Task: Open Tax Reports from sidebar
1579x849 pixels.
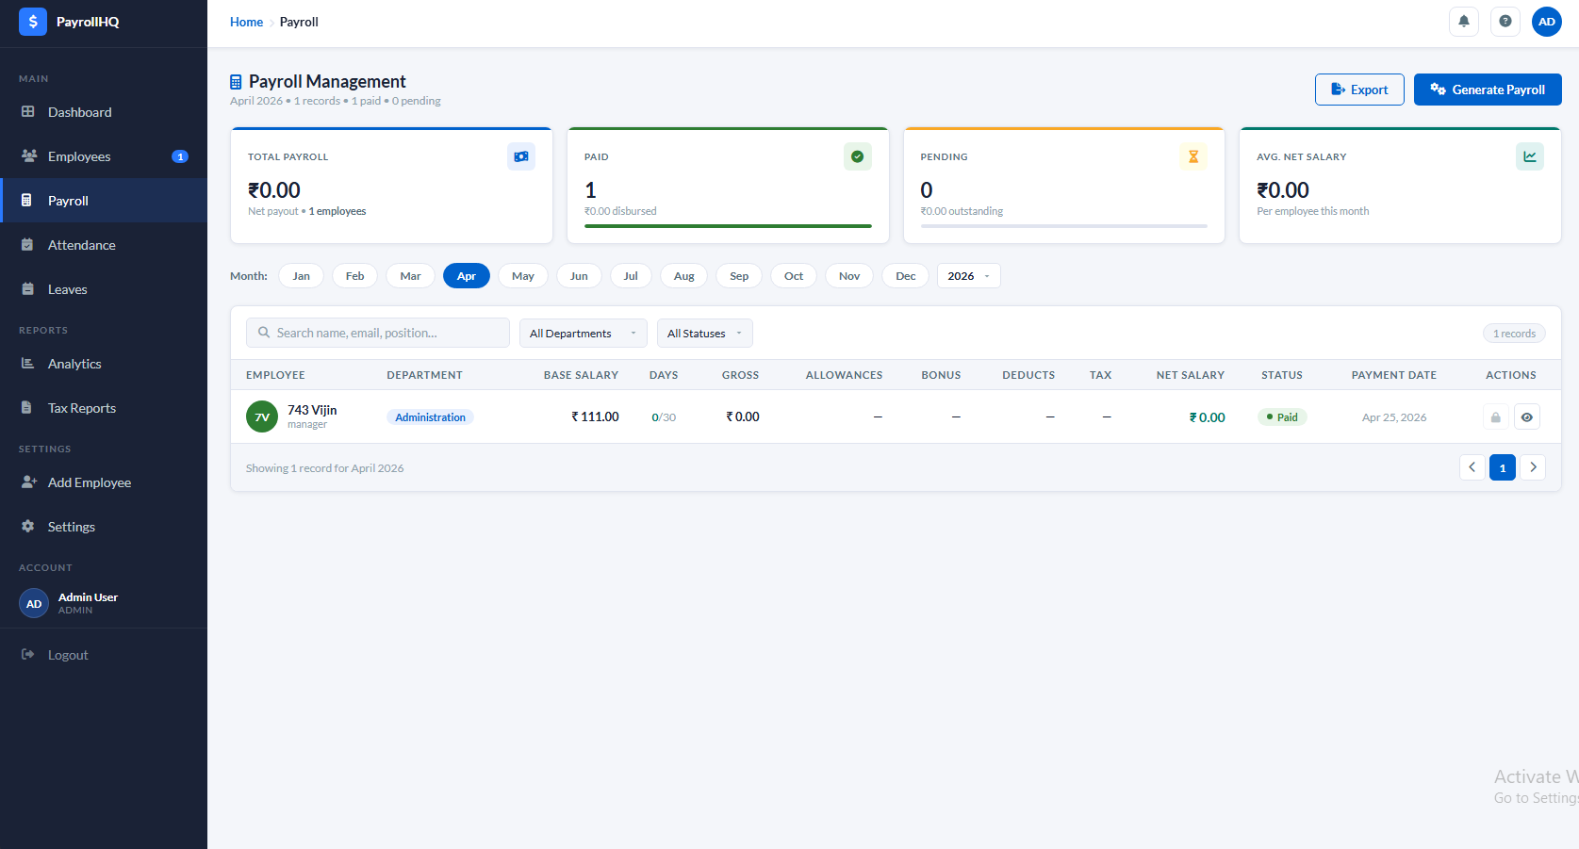Action: coord(81,408)
